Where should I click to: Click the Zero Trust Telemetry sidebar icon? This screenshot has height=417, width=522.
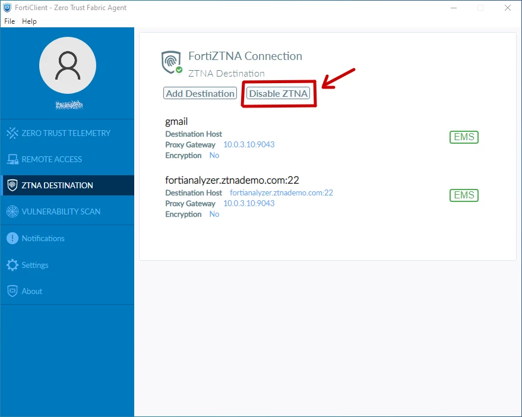coord(12,133)
